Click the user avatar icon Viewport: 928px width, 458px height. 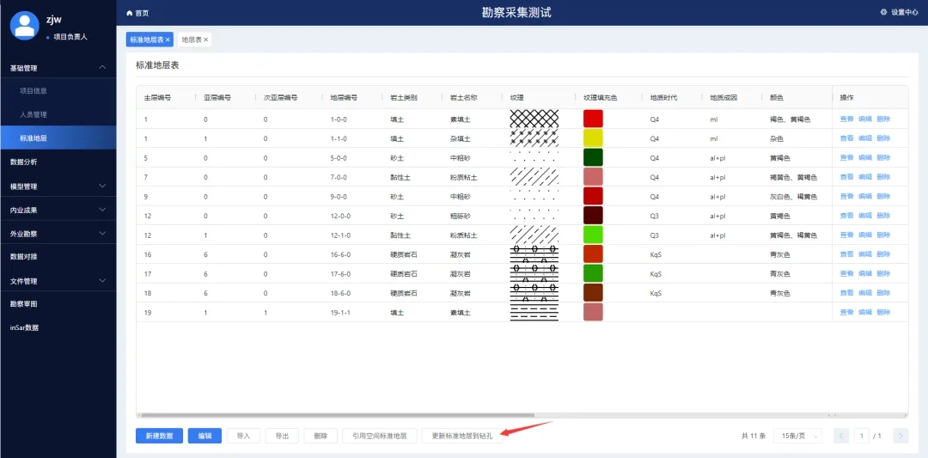click(24, 25)
